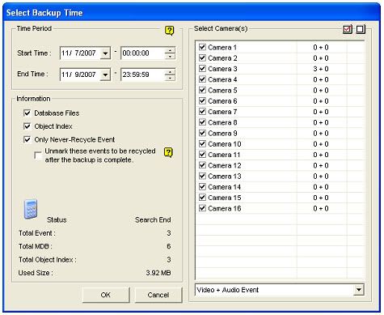Click the calculator status icon
This screenshot has width=384, height=315.
31,209
